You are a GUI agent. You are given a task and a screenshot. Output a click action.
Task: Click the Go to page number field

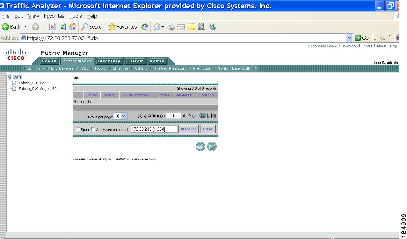pos(173,116)
